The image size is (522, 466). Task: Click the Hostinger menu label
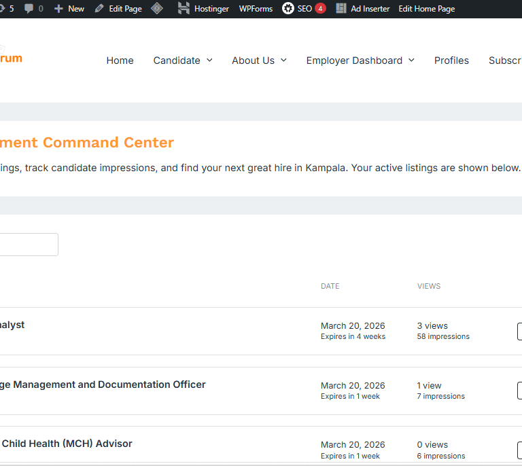[211, 9]
